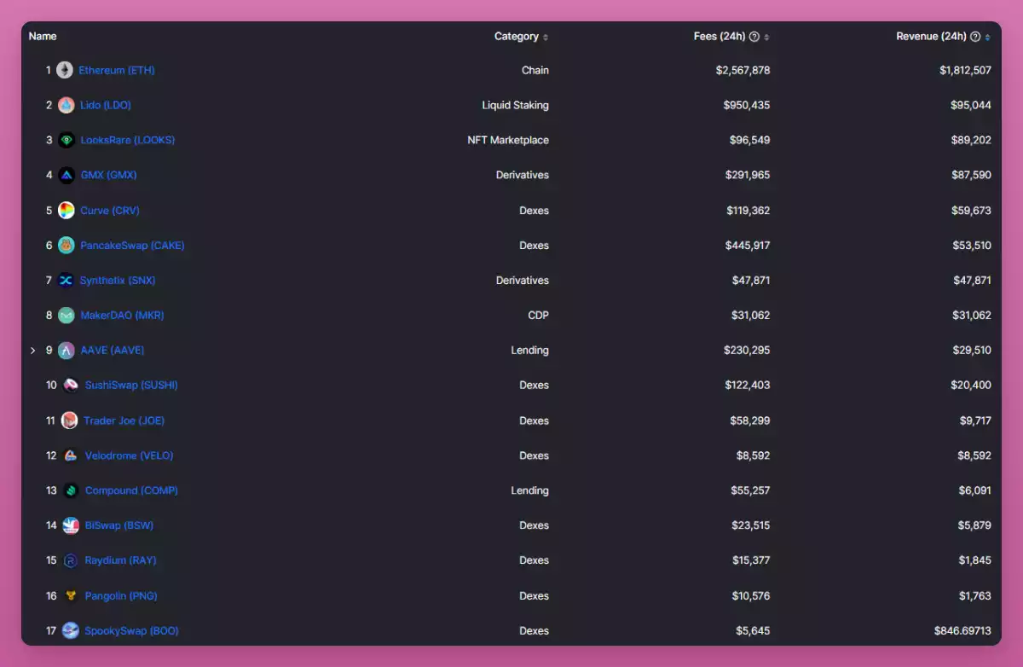Expand the AAVE row chevron

coord(33,351)
